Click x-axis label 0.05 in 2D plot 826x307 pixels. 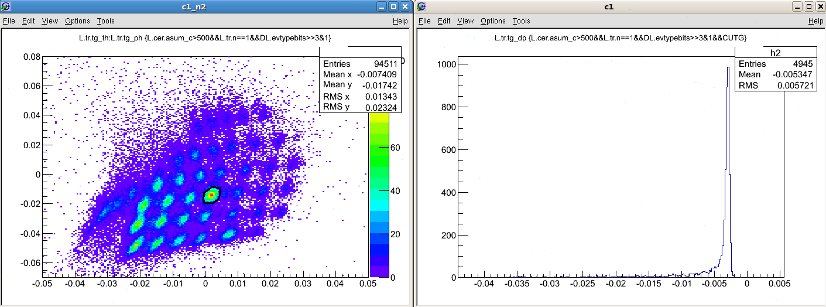point(369,284)
